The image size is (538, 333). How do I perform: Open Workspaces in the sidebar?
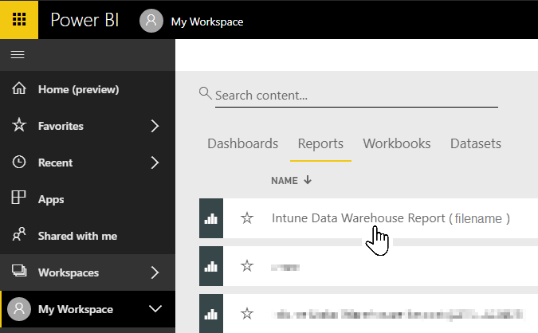(88, 272)
